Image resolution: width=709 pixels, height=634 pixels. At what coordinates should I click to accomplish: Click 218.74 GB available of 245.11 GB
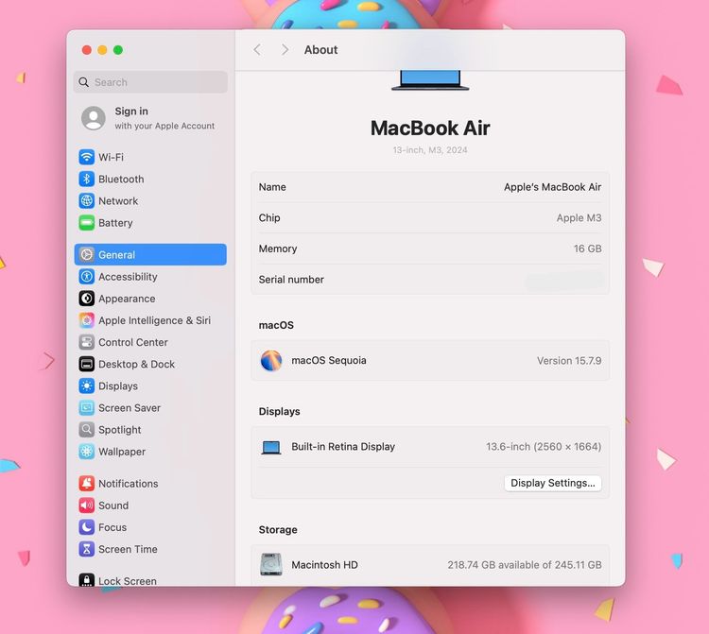click(525, 565)
